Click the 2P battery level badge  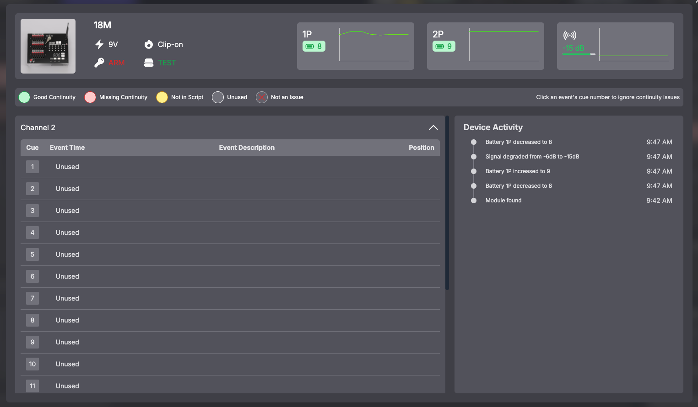tap(444, 46)
